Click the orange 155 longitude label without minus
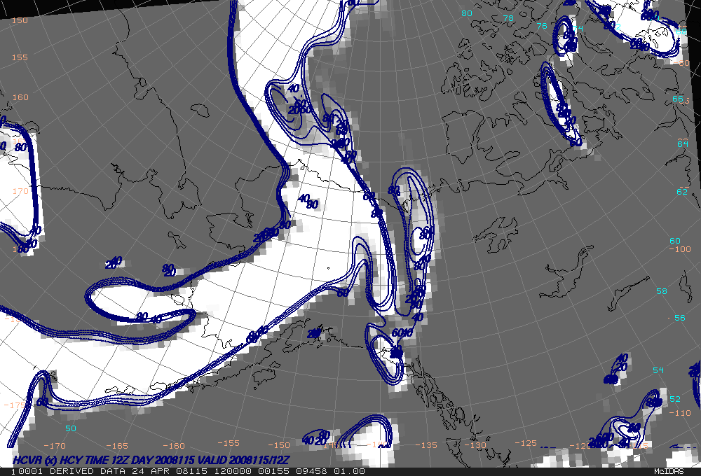This screenshot has height=476, width=701. point(20,57)
